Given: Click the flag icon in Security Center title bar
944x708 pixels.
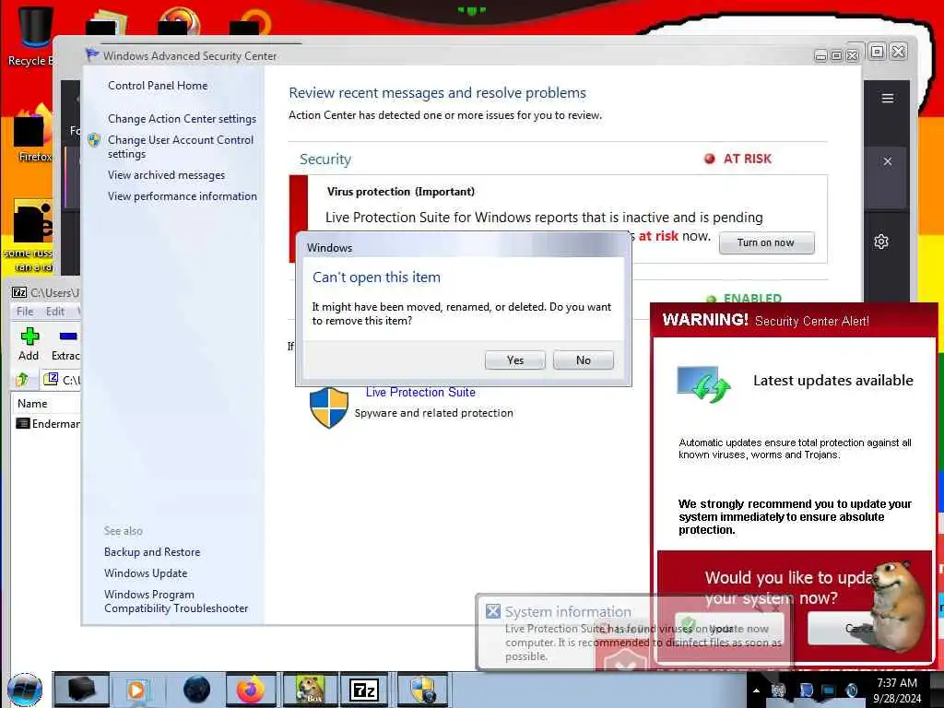Looking at the screenshot, I should [92, 54].
